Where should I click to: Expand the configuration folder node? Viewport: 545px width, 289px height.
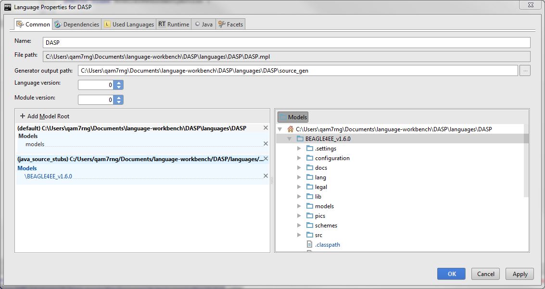(x=299, y=158)
